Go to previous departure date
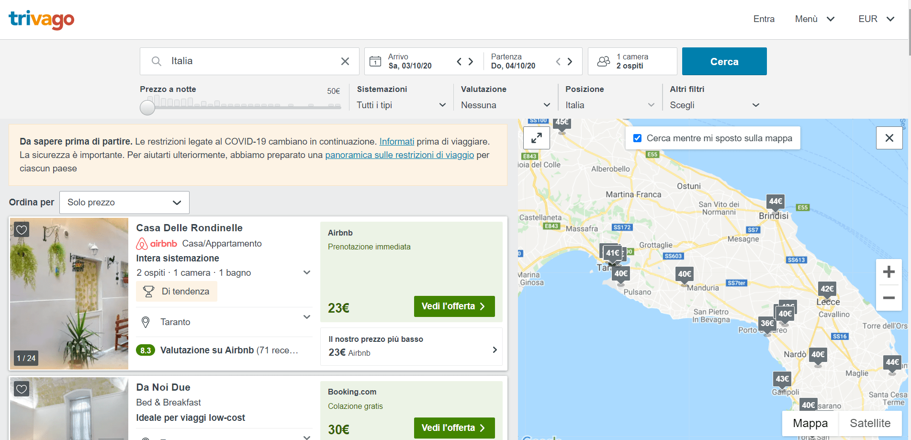 click(x=558, y=61)
